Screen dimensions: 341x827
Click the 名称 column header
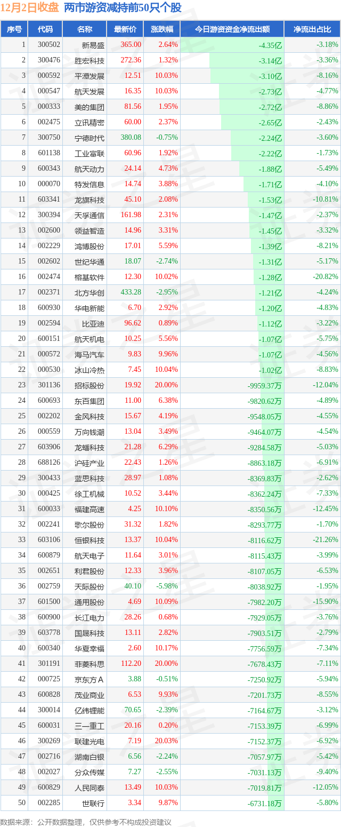coord(85,29)
